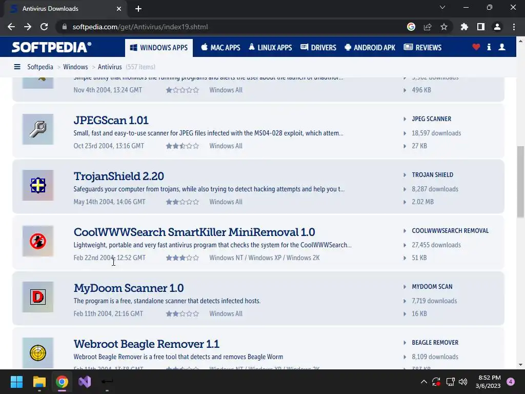The width and height of the screenshot is (525, 394).
Task: Close the Antivirus Downloads tab
Action: tap(119, 9)
